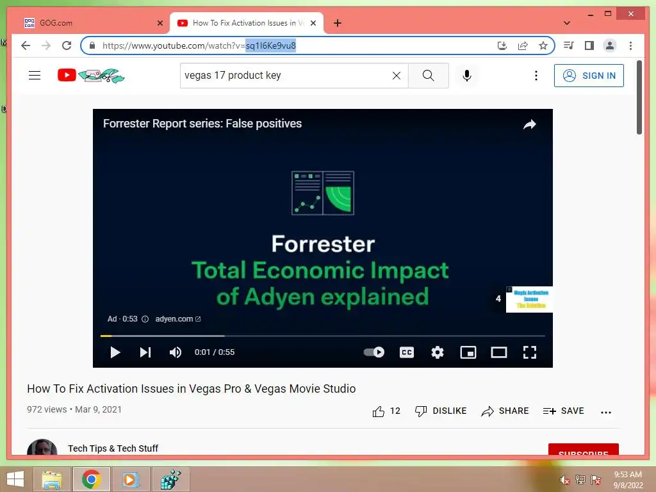
Task: Click into the URL address field
Action: tap(293, 45)
